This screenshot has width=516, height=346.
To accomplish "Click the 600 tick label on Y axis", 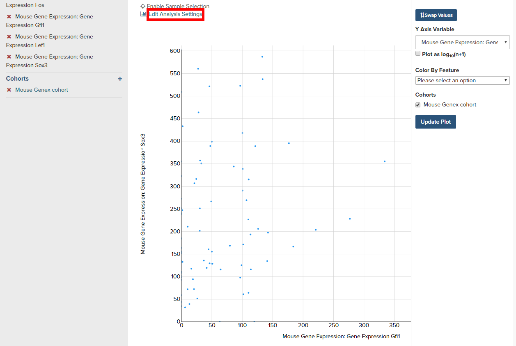I will [175, 51].
